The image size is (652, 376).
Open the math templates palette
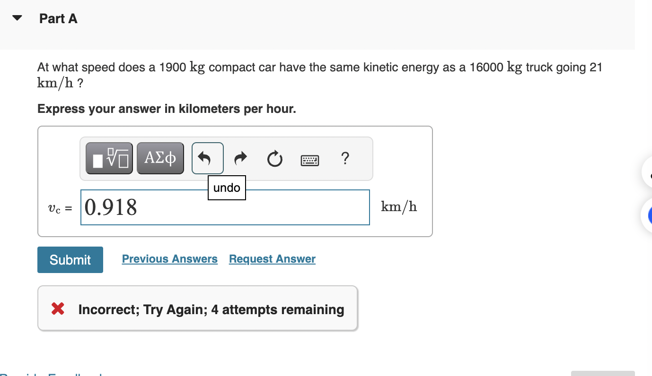(109, 158)
